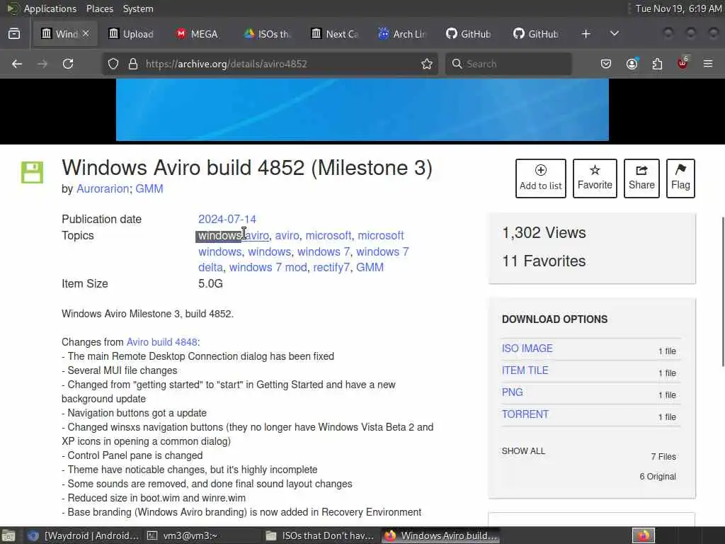This screenshot has height=544, width=725.
Task: Click the Firefox View icon
Action: click(14, 34)
